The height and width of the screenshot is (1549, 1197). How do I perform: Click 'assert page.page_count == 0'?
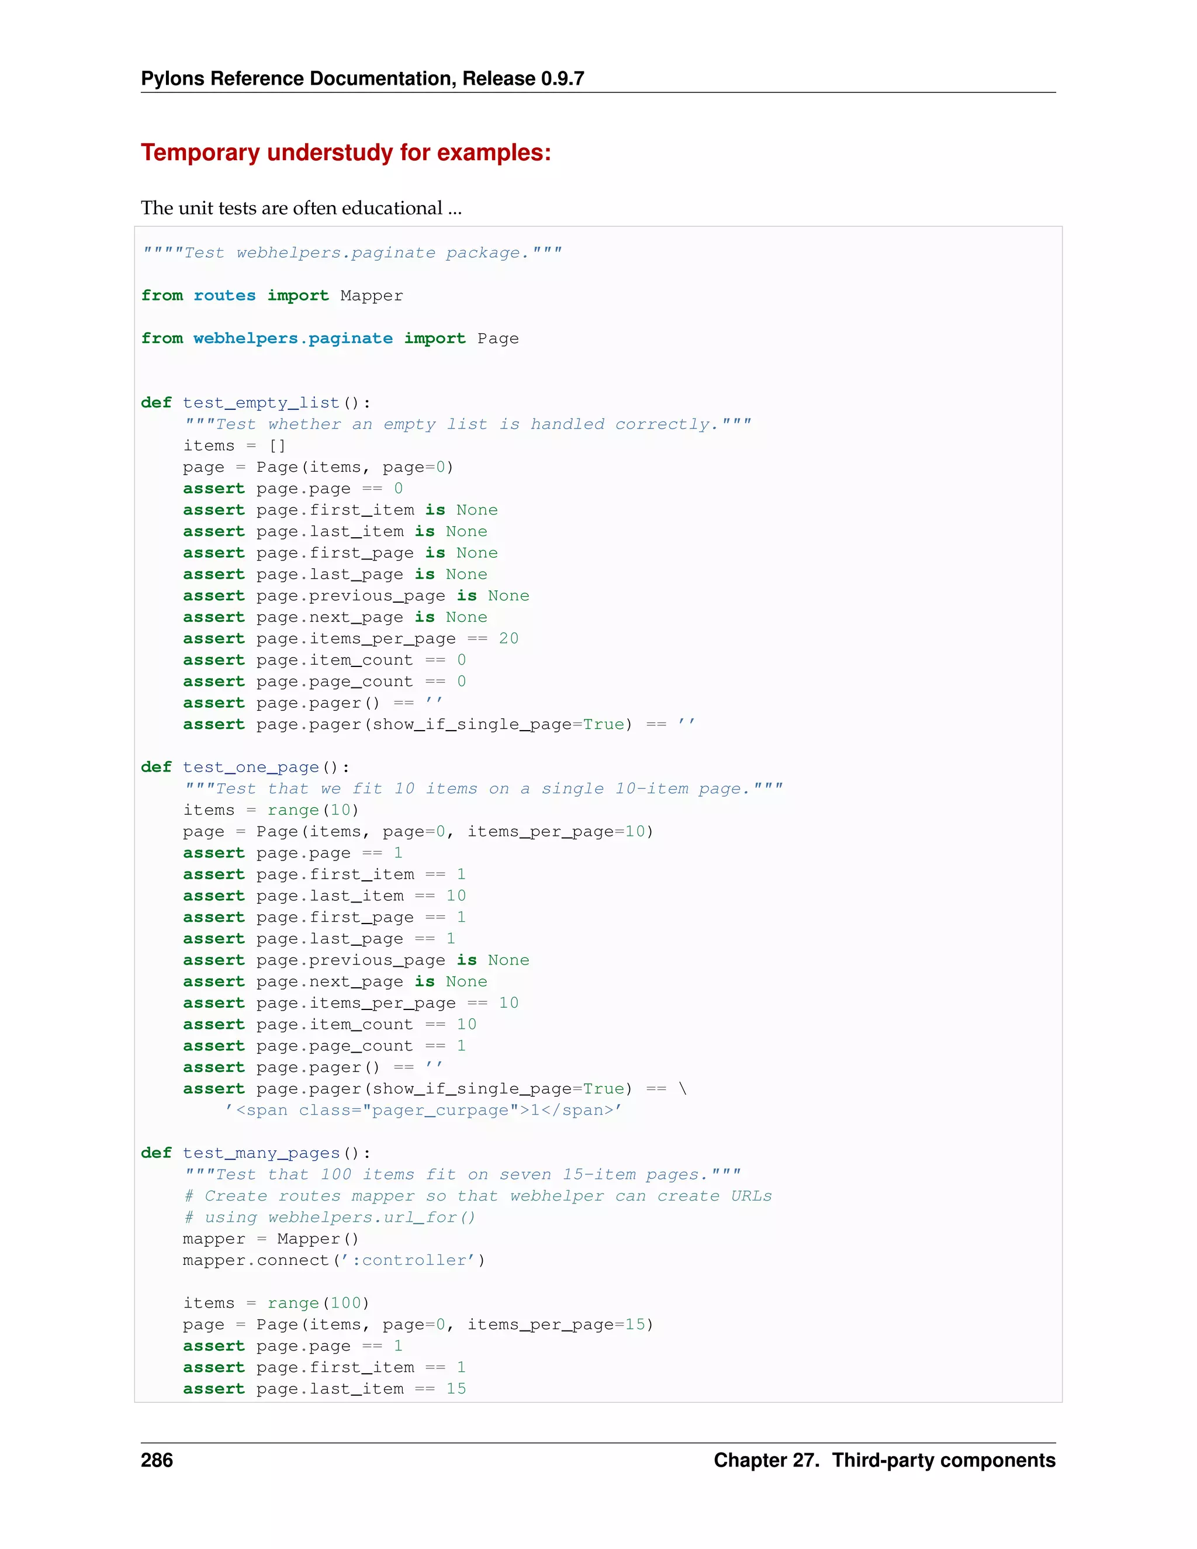[325, 682]
